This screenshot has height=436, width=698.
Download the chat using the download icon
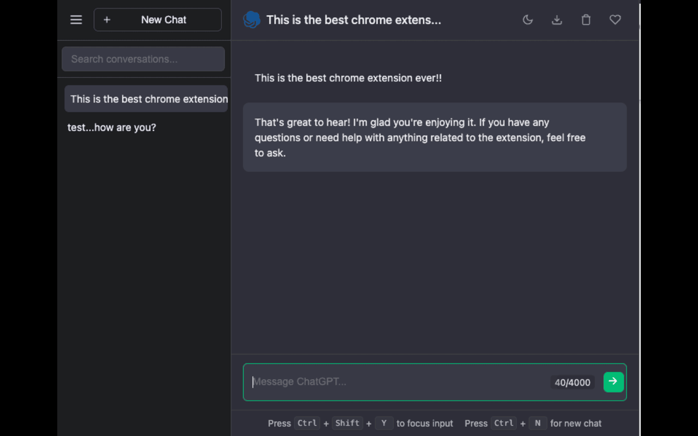[557, 20]
